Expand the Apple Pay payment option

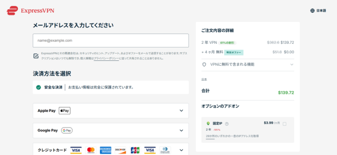[x=181, y=110]
